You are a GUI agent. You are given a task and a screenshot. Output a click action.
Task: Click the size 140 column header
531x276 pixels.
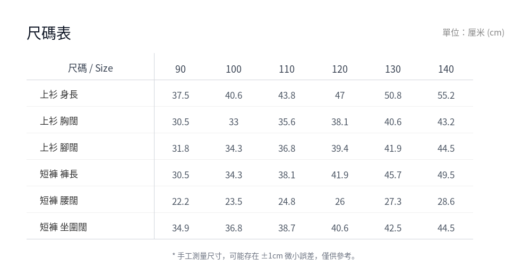click(x=446, y=69)
